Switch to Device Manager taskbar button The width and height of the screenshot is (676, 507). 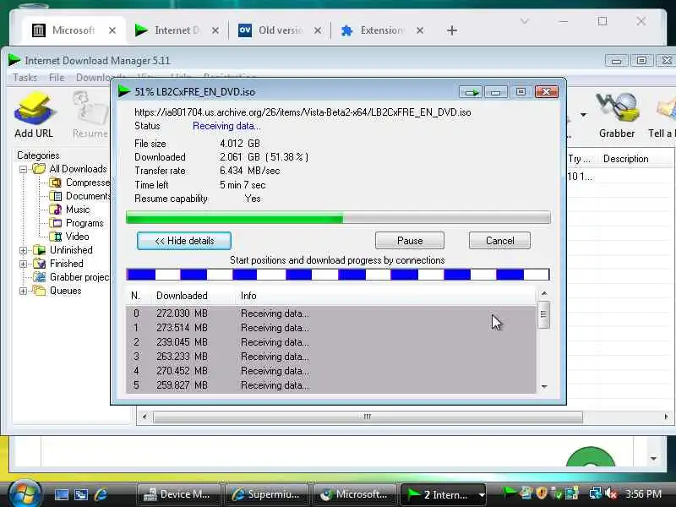click(x=178, y=494)
